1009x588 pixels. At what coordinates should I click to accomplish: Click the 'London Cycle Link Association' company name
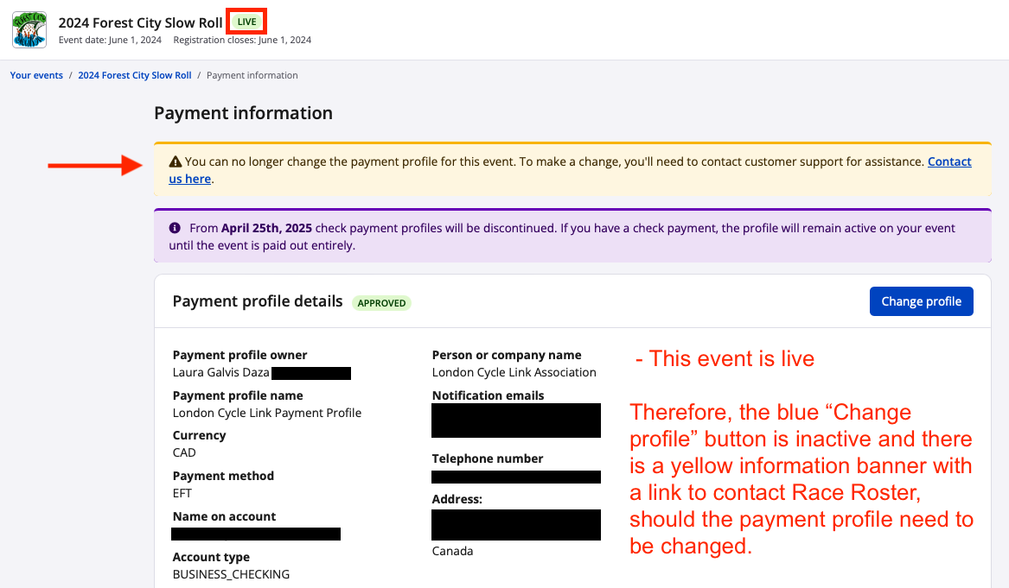(x=514, y=372)
